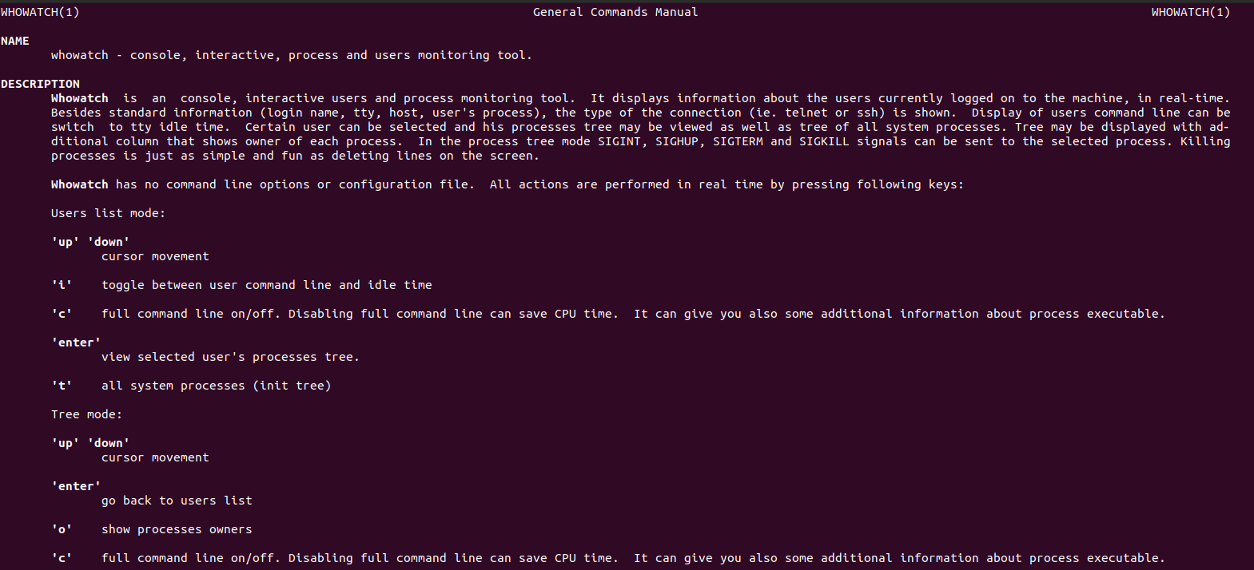1254x570 pixels.
Task: Click the 't' key entry label
Action: 62,386
